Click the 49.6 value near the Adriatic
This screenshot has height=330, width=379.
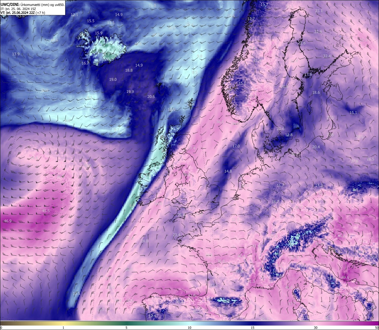[x=346, y=278]
